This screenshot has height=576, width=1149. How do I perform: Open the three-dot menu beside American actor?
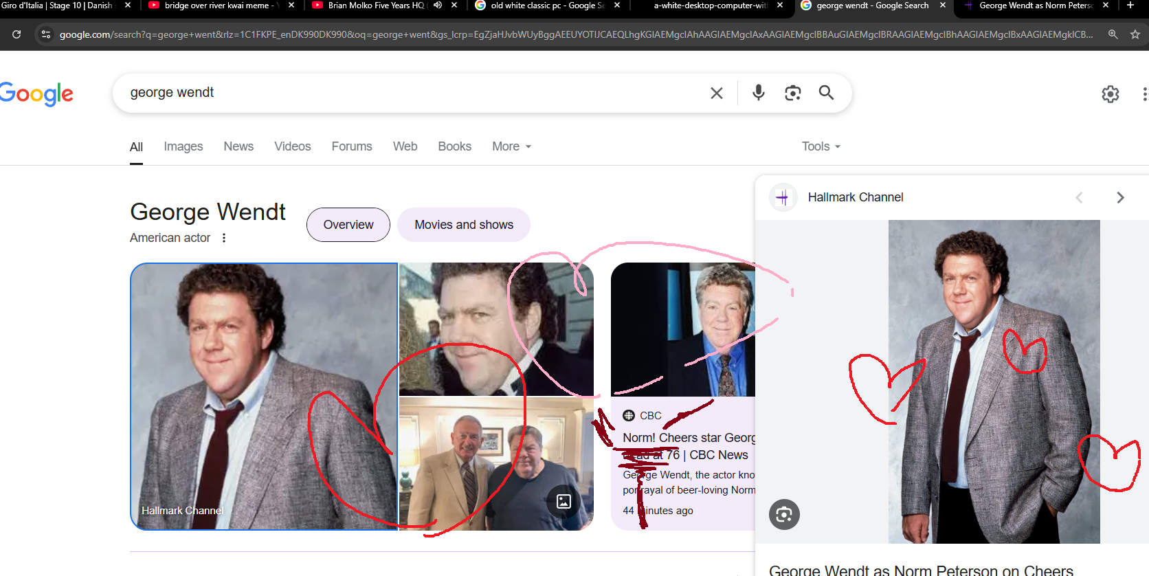(x=224, y=238)
